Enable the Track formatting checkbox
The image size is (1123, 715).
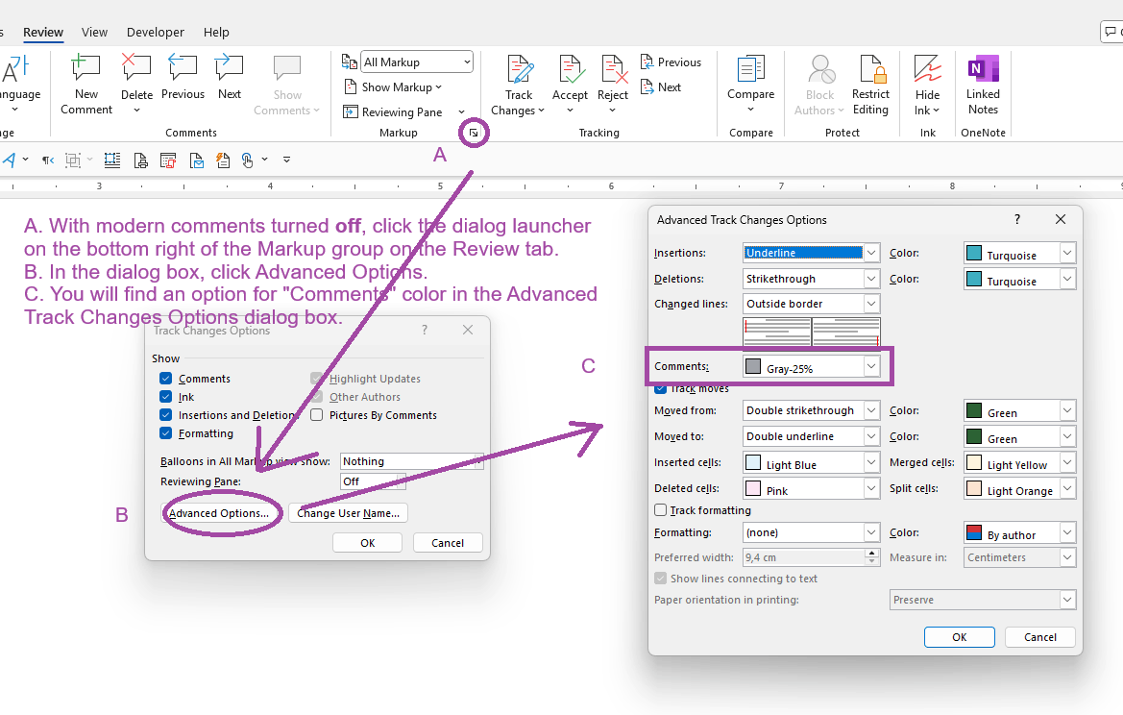click(x=660, y=510)
